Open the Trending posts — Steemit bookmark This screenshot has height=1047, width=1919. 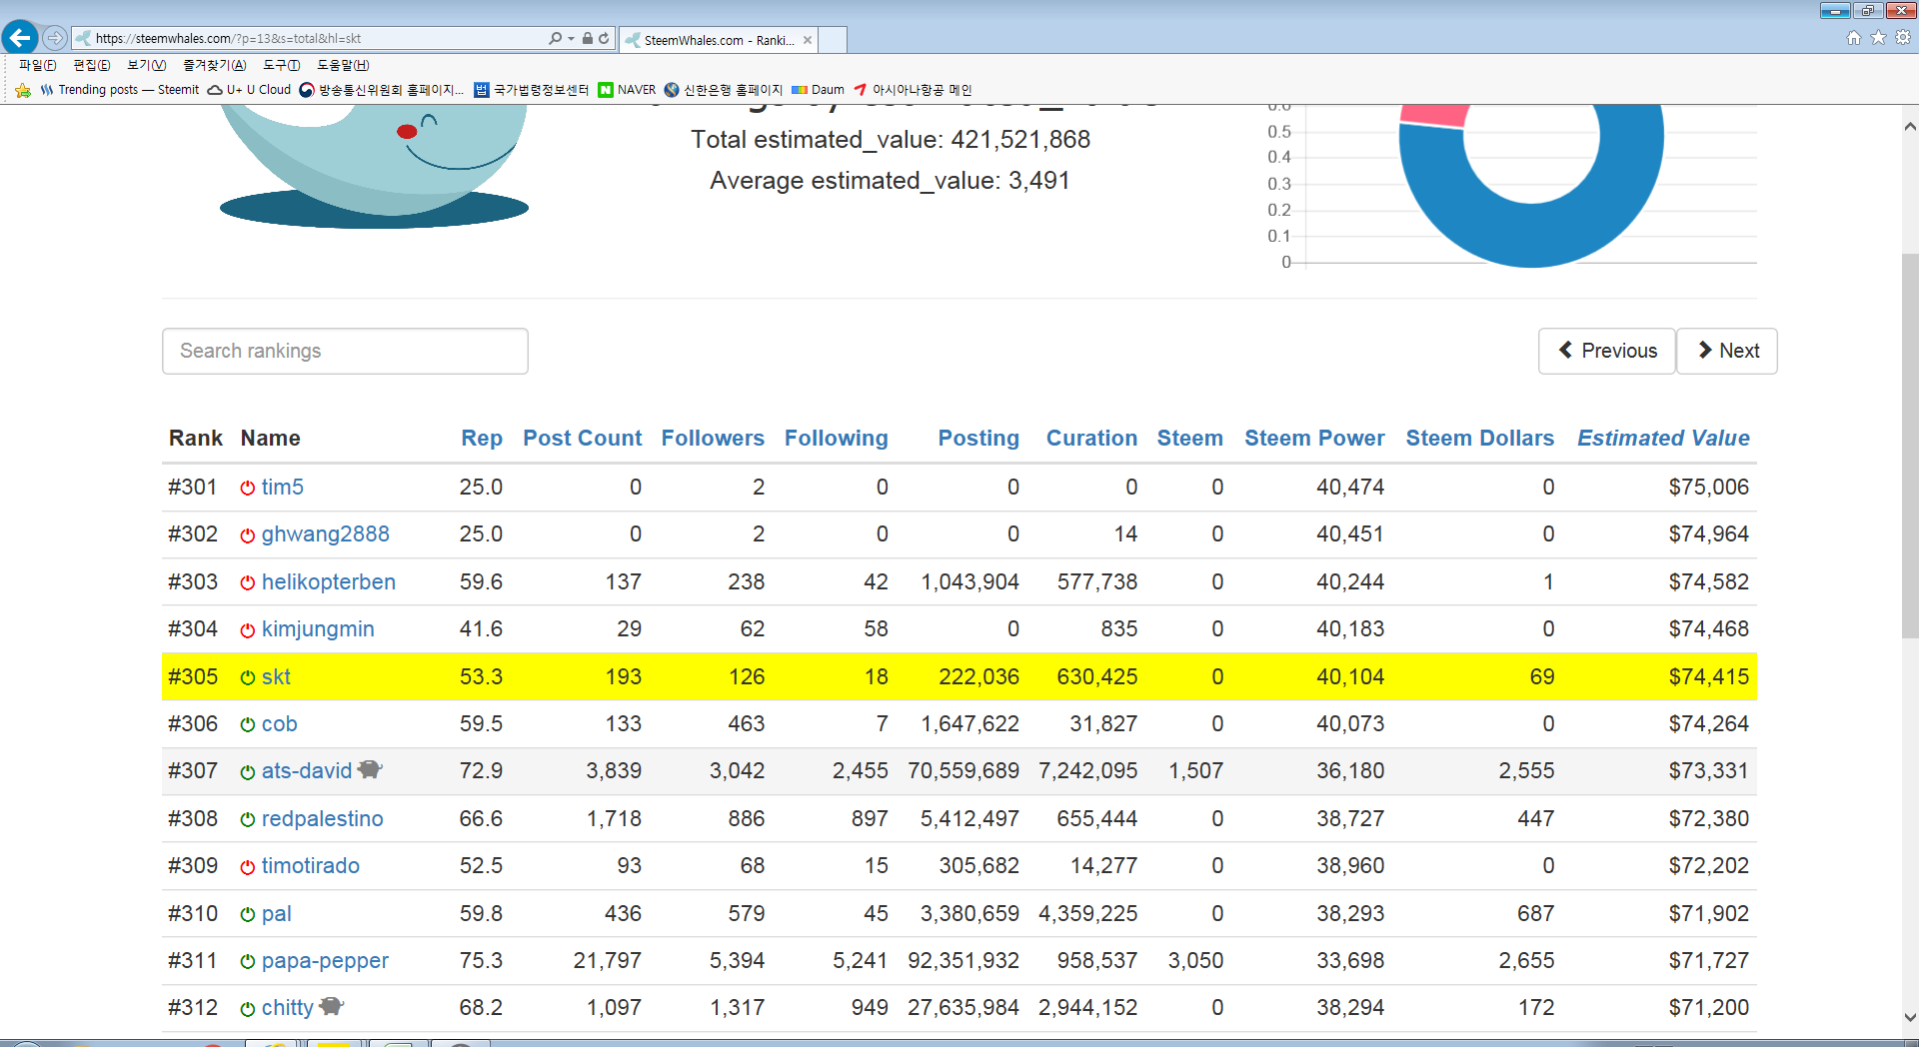coord(120,90)
